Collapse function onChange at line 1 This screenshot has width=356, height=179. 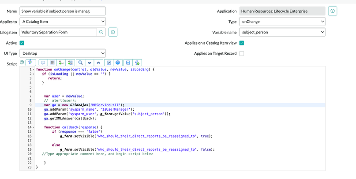(x=34, y=70)
